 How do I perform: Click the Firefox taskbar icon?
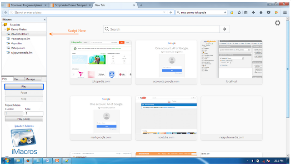pyautogui.click(x=28, y=161)
